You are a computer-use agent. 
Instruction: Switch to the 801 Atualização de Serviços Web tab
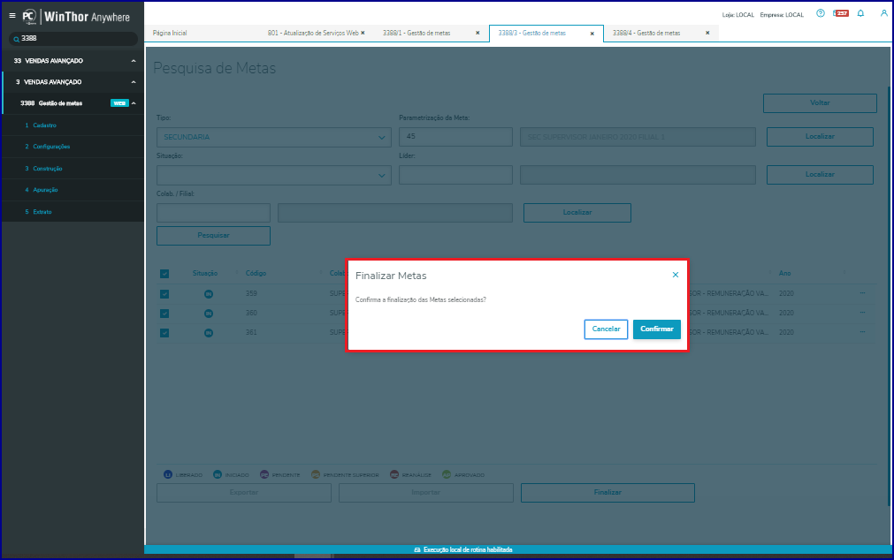click(x=313, y=33)
